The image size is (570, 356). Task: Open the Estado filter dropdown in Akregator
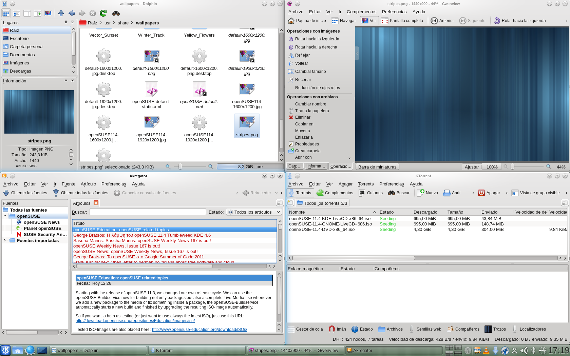click(254, 212)
